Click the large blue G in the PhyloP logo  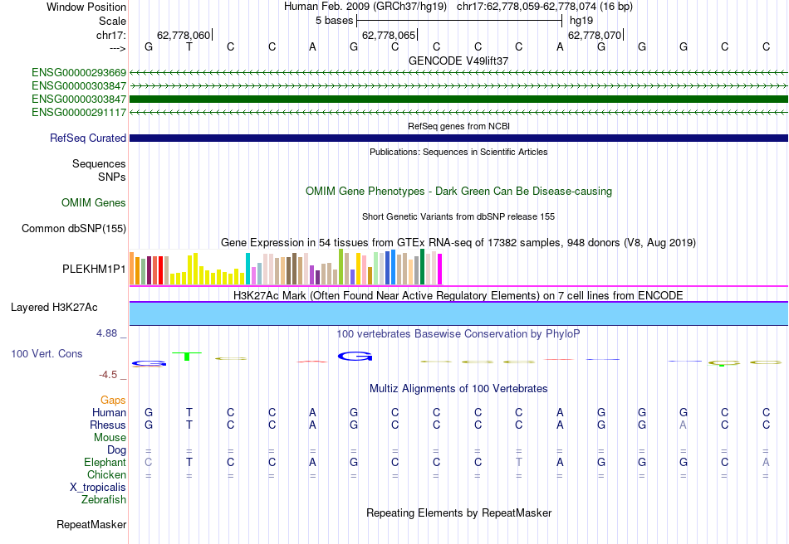(355, 356)
